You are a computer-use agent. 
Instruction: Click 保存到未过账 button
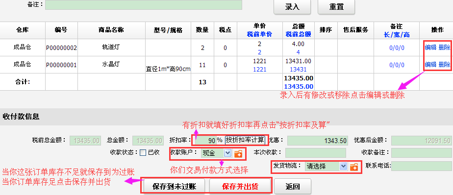pyautogui.click(x=174, y=186)
